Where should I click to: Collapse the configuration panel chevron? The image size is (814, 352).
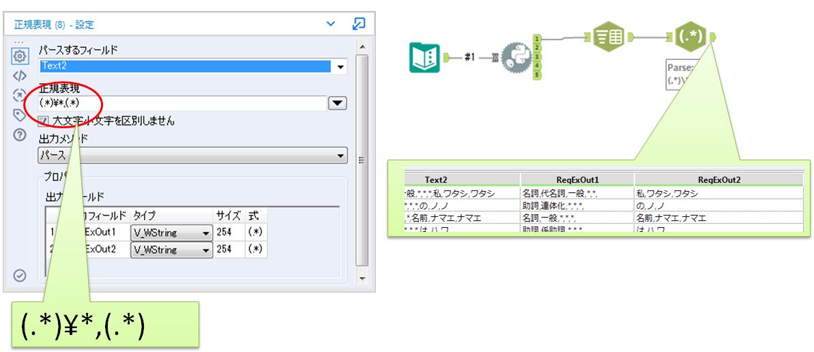click(330, 24)
